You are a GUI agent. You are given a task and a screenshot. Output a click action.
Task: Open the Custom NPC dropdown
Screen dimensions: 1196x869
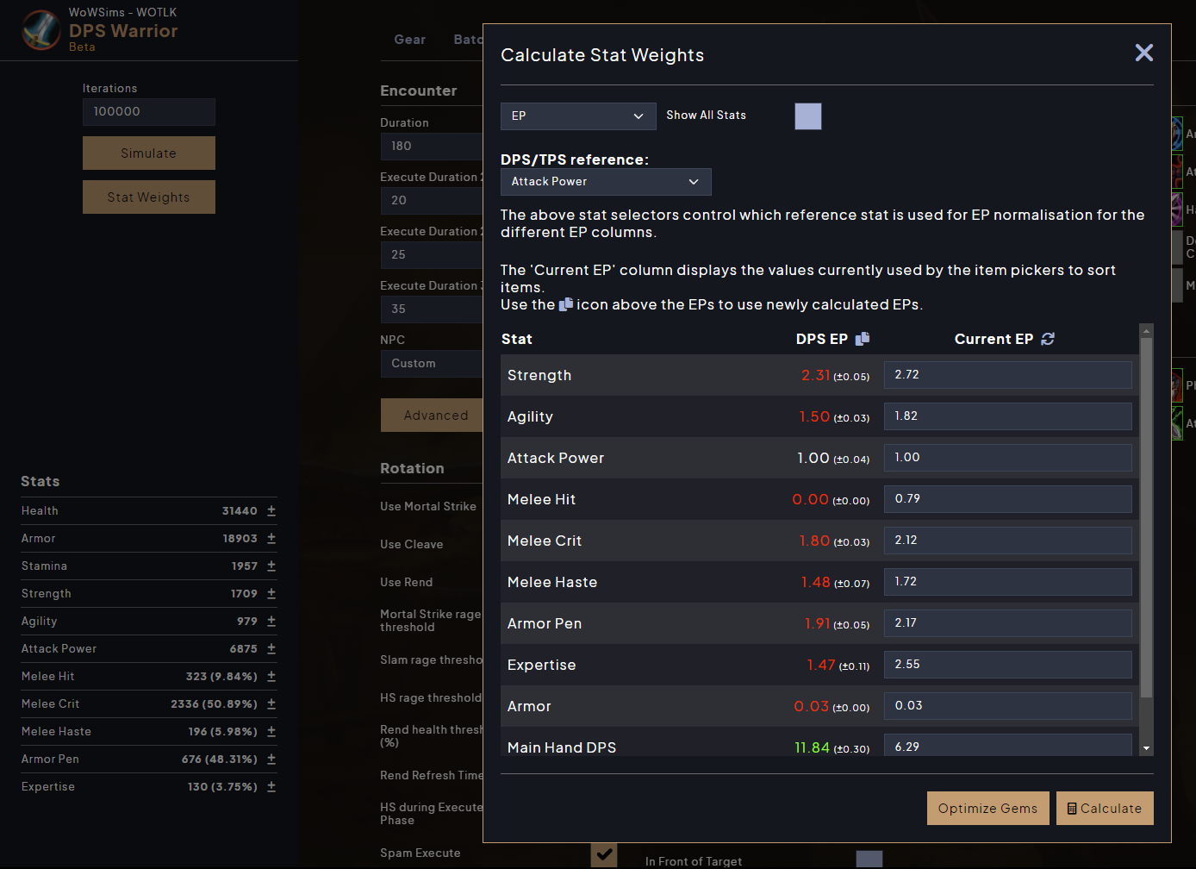coord(431,363)
